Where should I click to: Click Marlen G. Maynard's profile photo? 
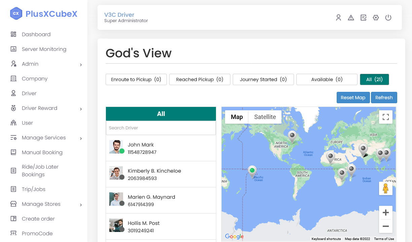(x=116, y=199)
